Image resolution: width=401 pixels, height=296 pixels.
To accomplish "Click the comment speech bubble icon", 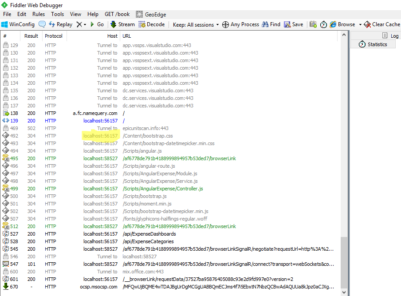I will [42, 24].
